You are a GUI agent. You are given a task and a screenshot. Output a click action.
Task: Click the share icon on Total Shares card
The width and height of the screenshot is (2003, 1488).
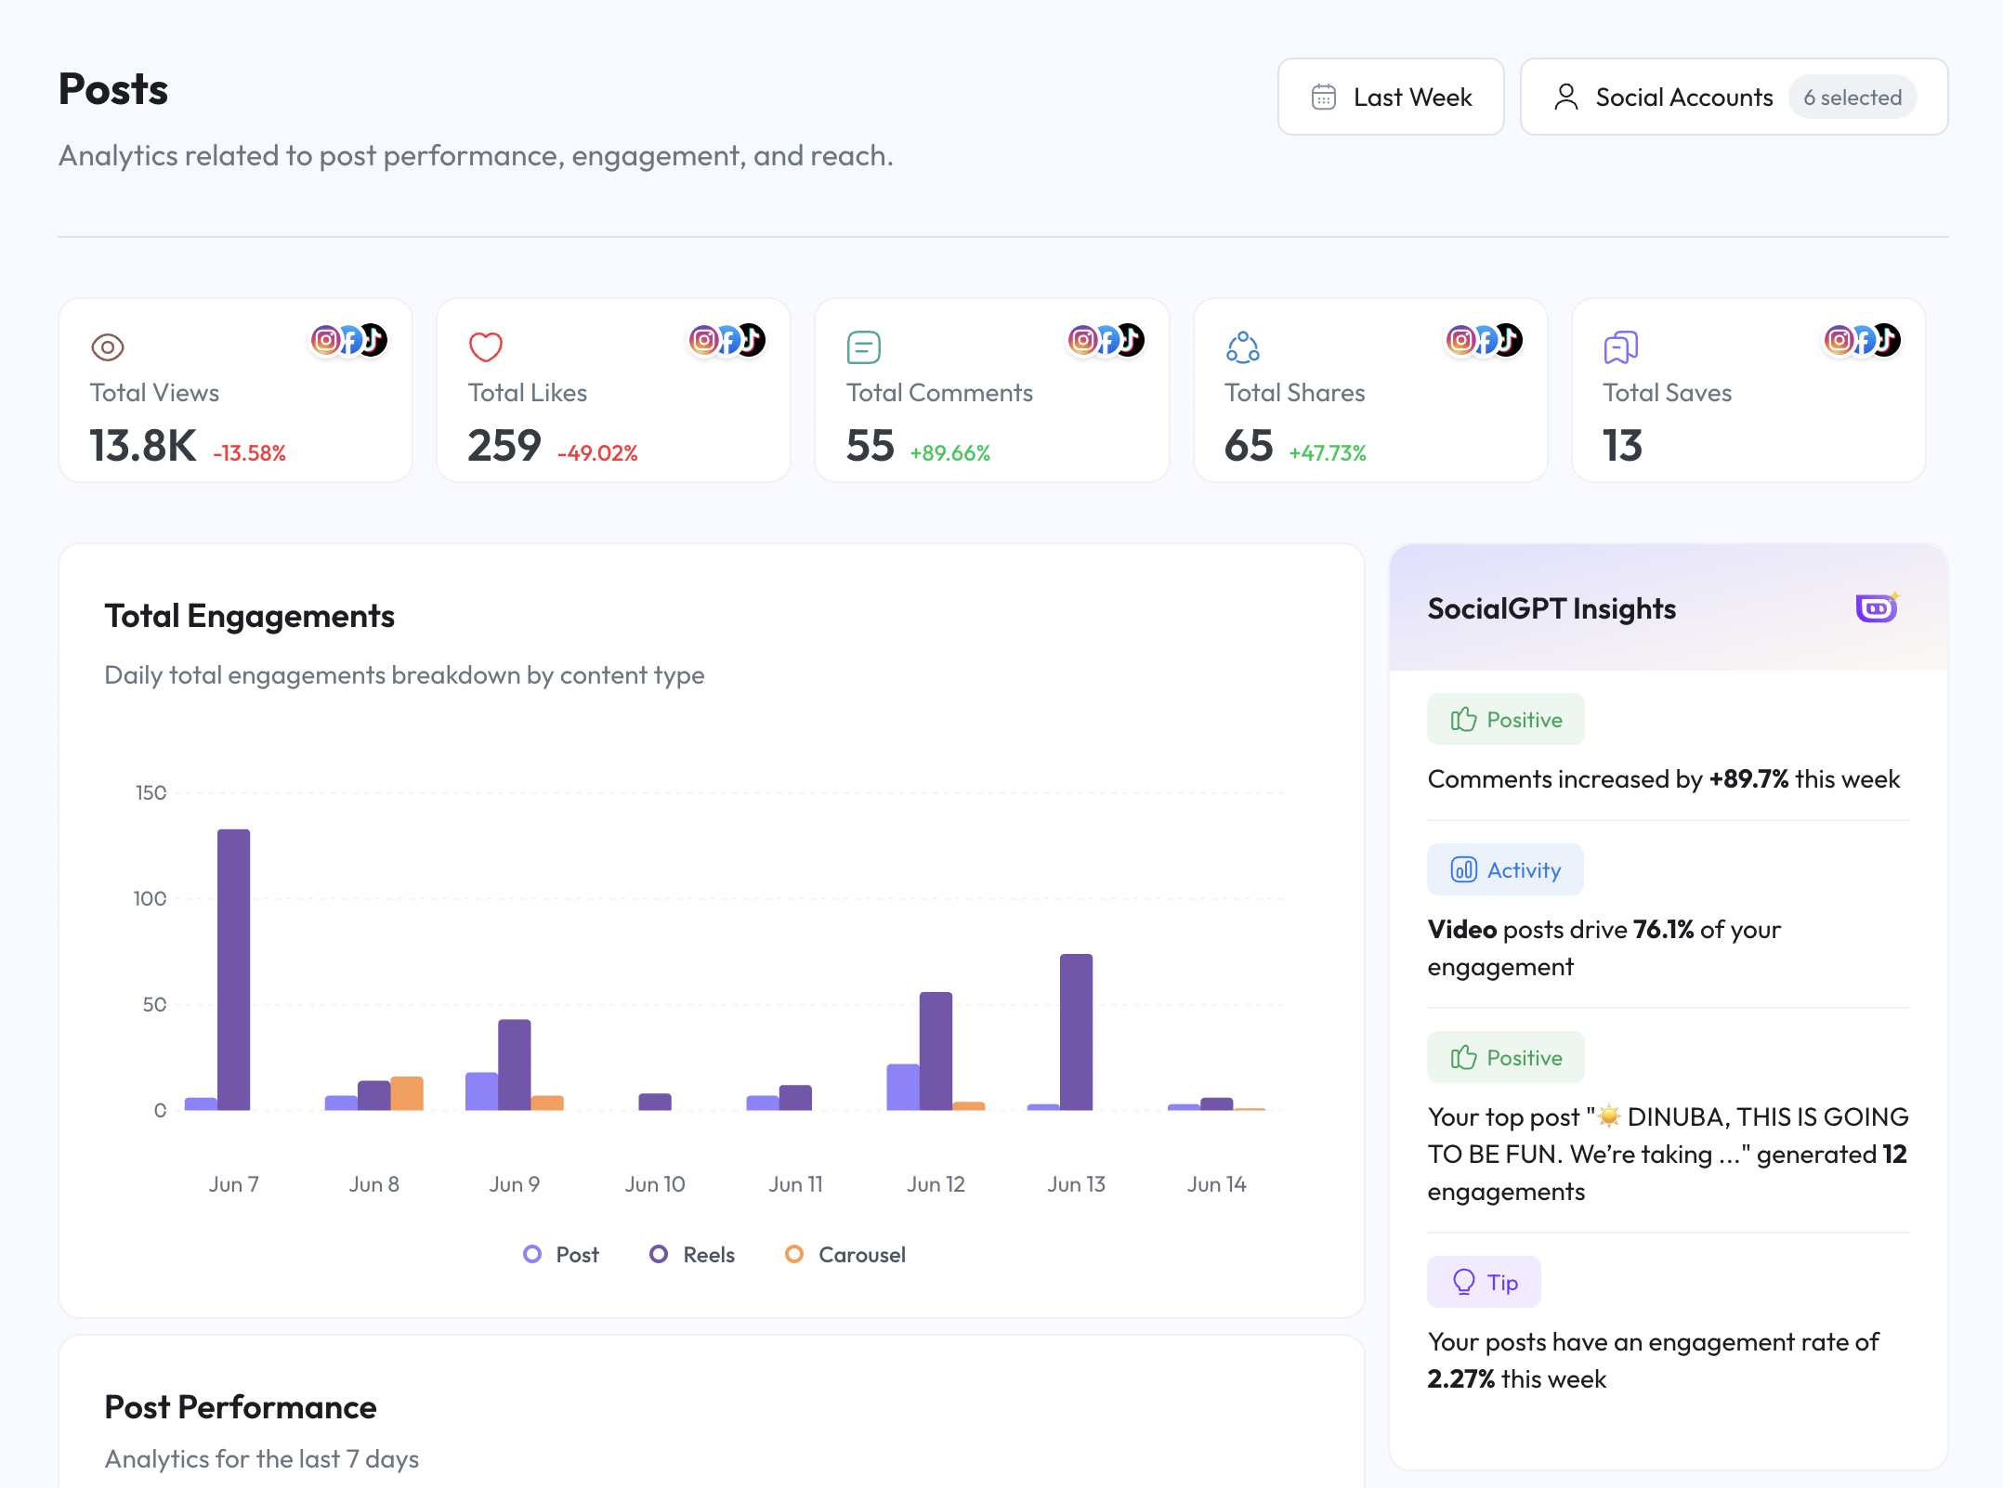[x=1243, y=347]
